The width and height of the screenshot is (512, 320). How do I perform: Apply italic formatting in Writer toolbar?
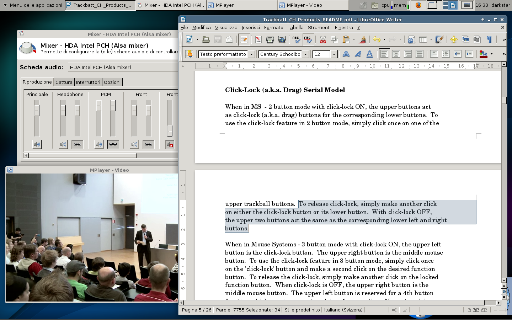pos(358,54)
